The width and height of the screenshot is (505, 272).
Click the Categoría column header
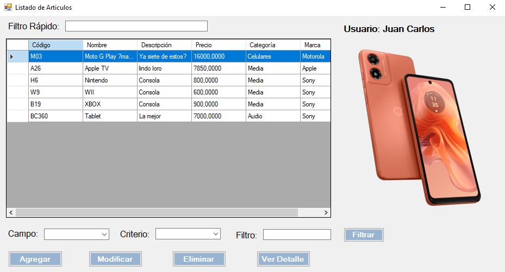tap(273, 45)
